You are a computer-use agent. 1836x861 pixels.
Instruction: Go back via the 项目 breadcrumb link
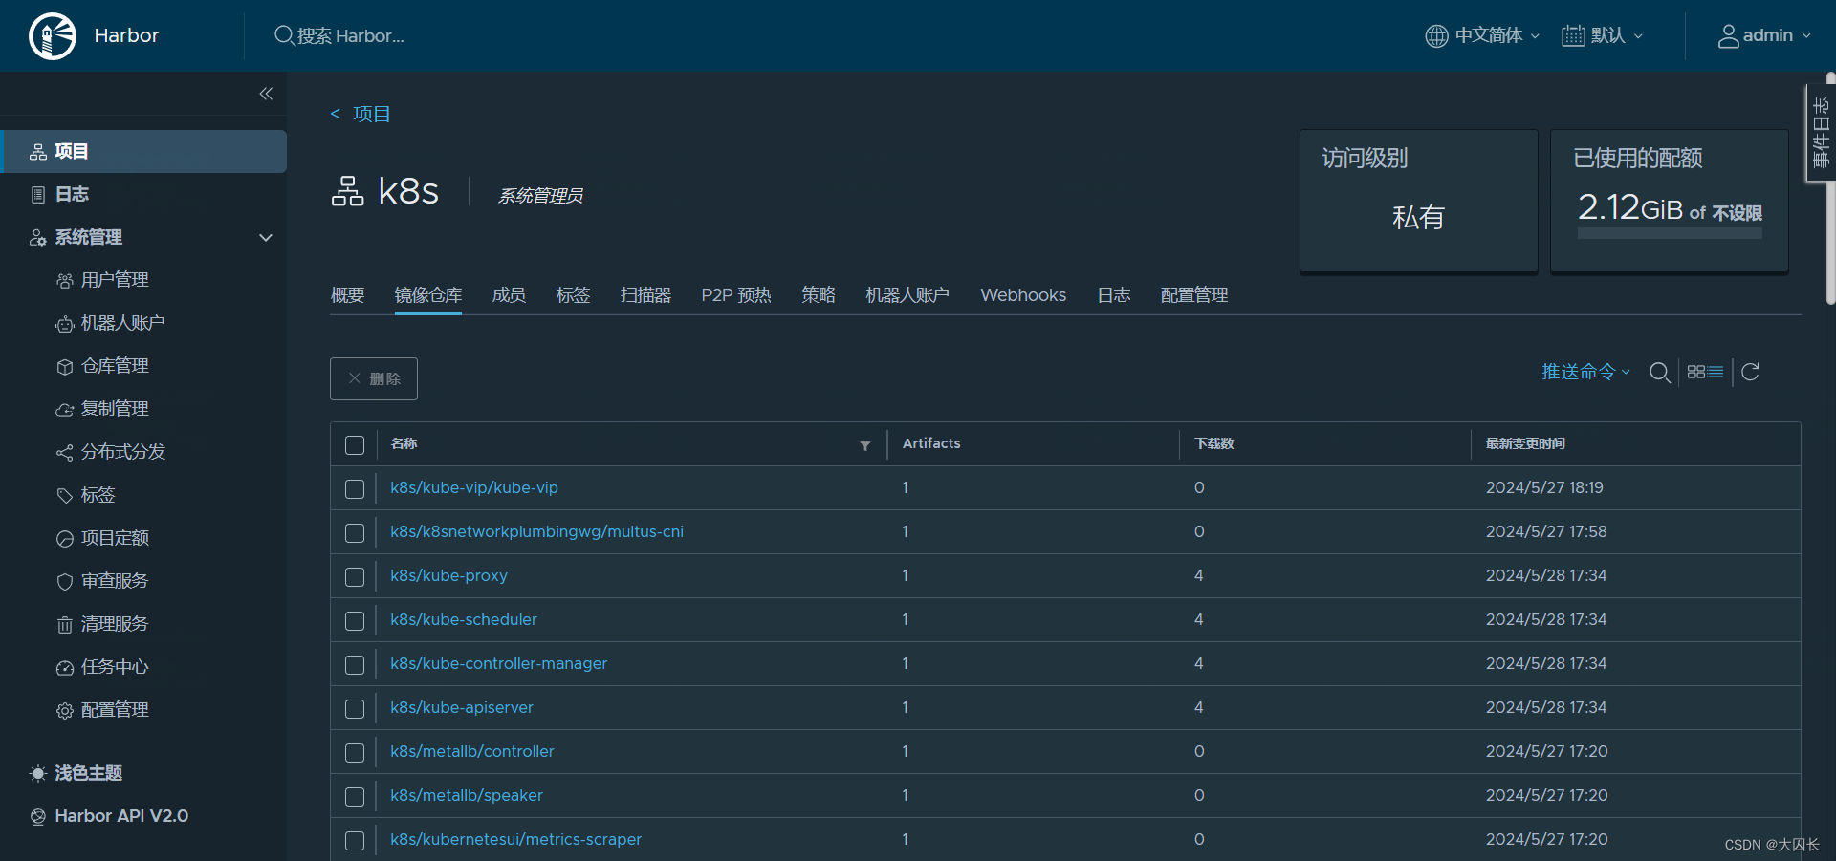pyautogui.click(x=371, y=115)
